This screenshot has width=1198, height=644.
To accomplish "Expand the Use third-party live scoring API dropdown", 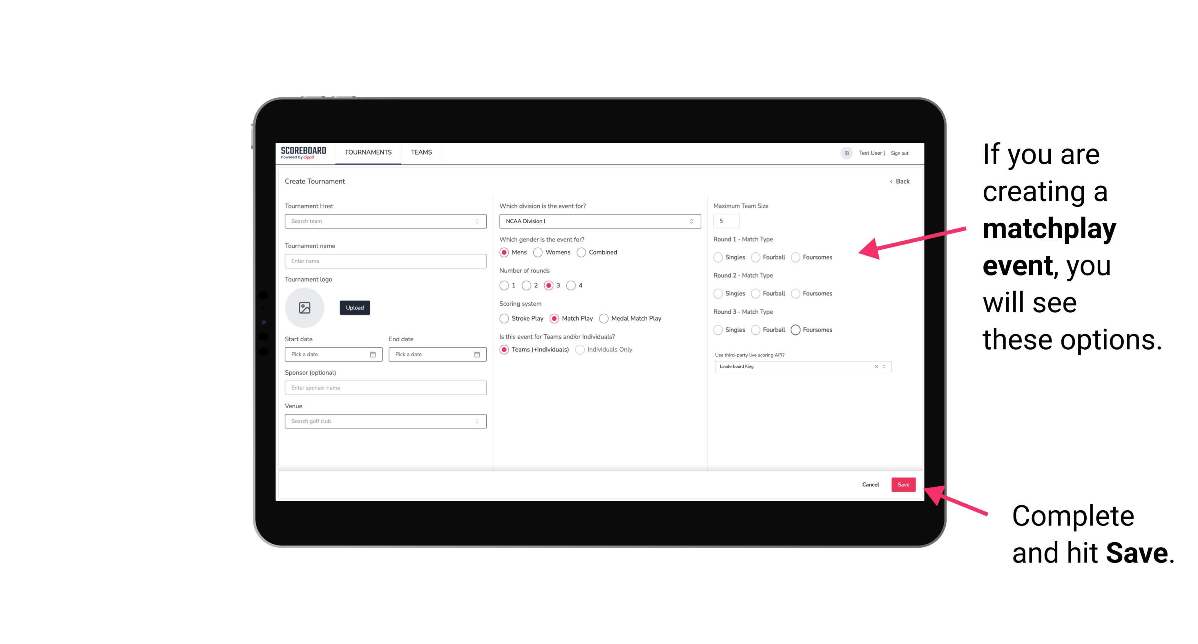I will pyautogui.click(x=882, y=366).
